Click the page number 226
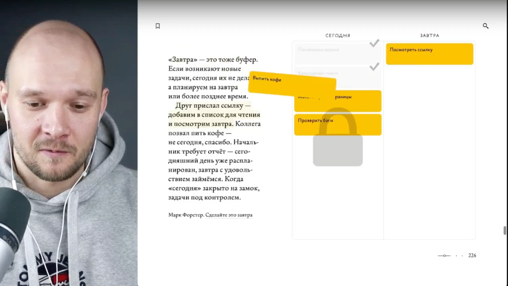The width and height of the screenshot is (508, 286). point(472,256)
